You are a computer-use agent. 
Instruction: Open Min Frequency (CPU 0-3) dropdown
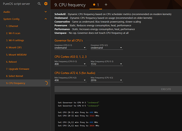[x=70, y=64]
